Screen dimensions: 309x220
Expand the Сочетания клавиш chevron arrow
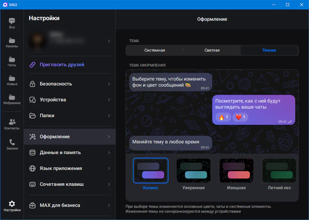pos(109,184)
